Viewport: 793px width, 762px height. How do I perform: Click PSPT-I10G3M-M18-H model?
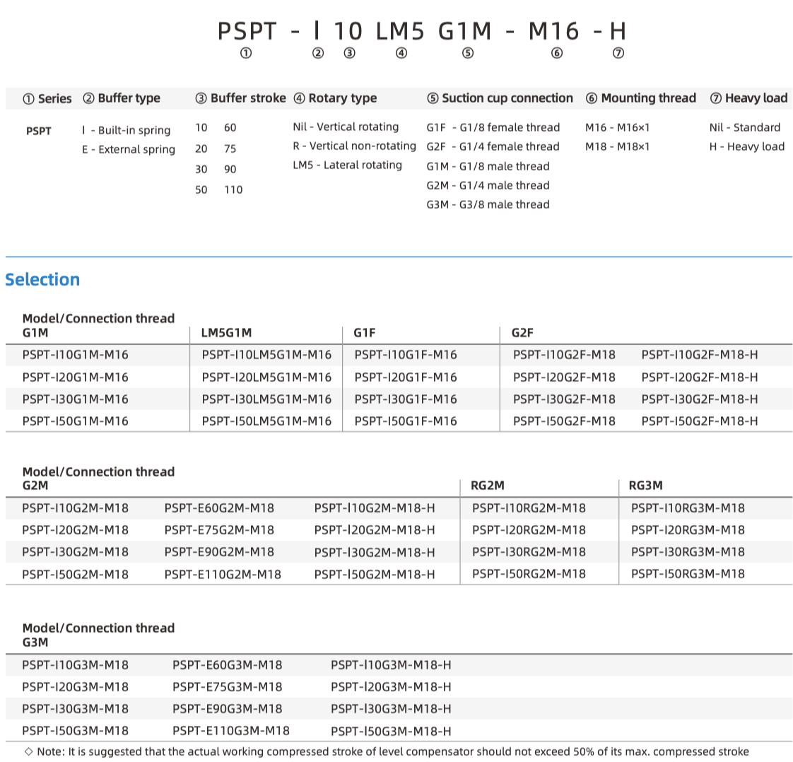point(391,665)
